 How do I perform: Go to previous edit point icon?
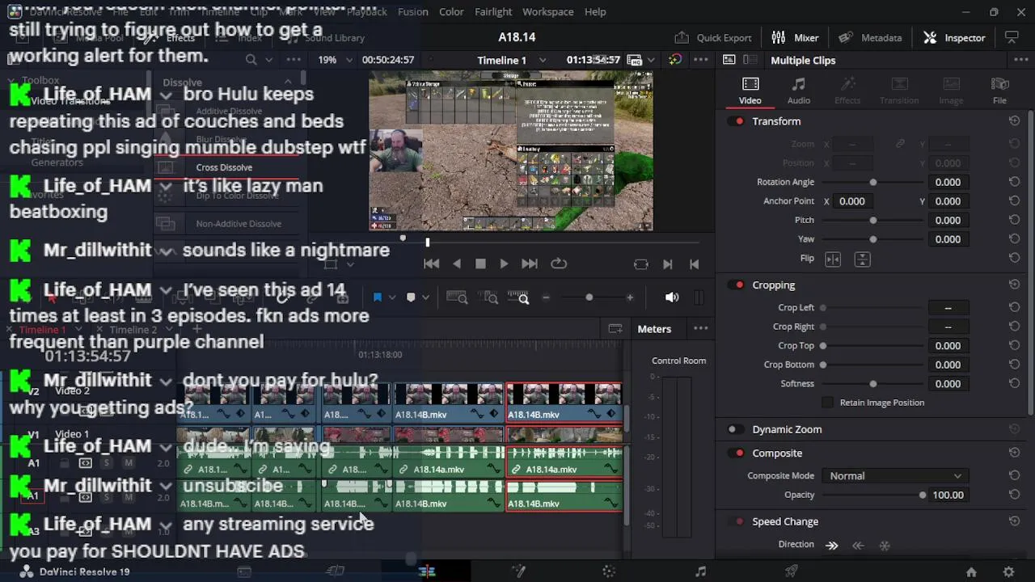694,264
